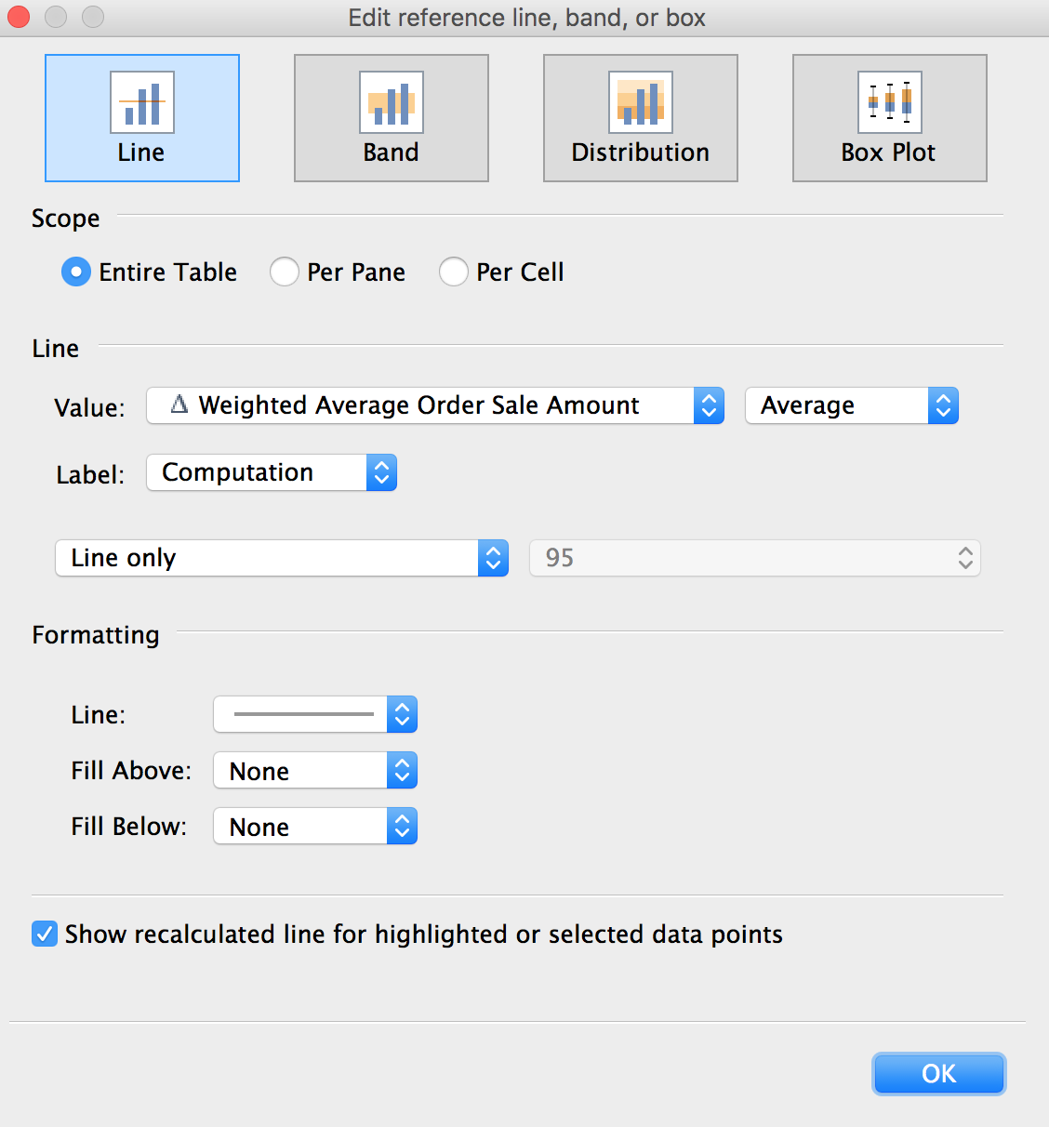This screenshot has height=1127, width=1049.
Task: Switch to the Box Plot icon
Action: click(x=889, y=102)
